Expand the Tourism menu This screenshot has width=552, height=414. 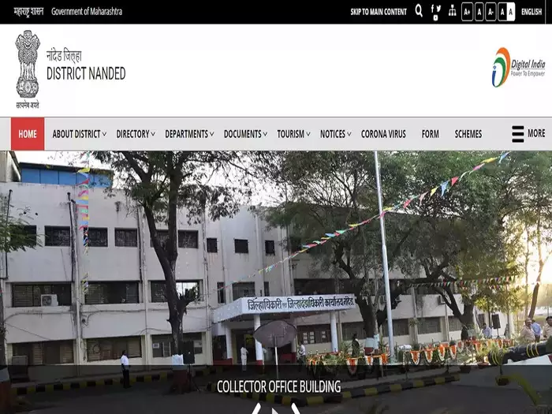coord(293,134)
